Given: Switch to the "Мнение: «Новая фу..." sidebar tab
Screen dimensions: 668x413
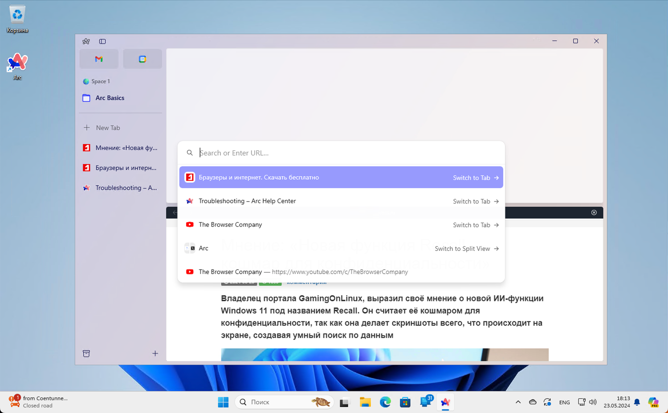Looking at the screenshot, I should pyautogui.click(x=120, y=148).
